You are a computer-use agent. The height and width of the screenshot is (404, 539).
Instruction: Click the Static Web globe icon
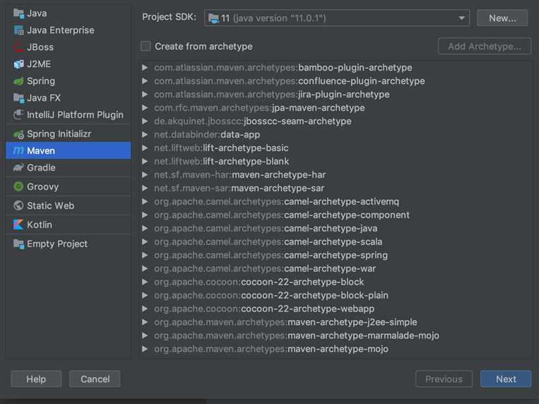18,205
